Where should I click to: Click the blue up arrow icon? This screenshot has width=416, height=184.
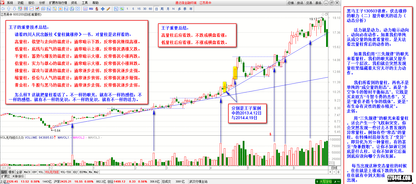[x=8, y=9]
